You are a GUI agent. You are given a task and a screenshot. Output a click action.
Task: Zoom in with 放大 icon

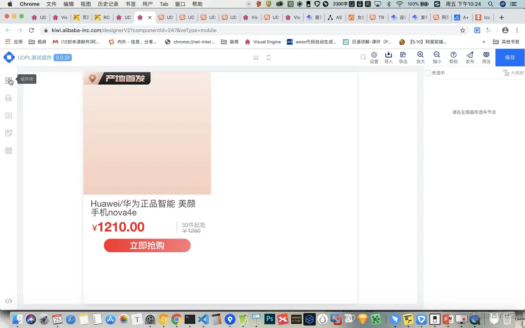coord(420,58)
